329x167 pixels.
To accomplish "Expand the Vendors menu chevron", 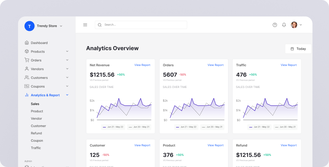I will coord(67,69).
